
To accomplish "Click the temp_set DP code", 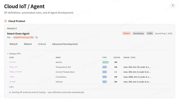I will pyautogui.click(x=13, y=67).
